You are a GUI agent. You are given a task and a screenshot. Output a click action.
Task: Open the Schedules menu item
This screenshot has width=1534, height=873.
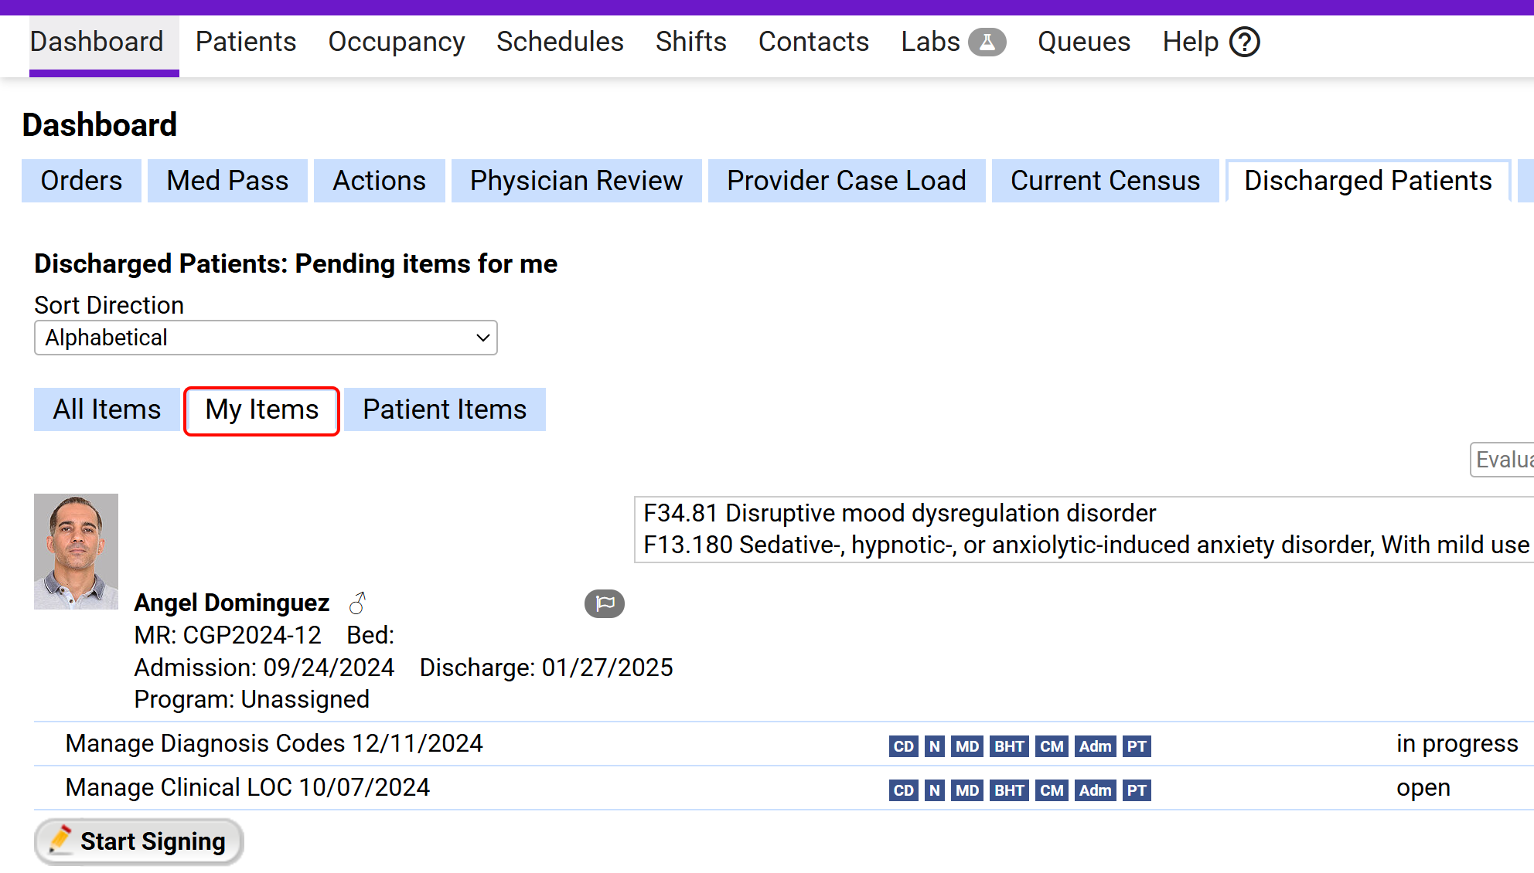tap(560, 42)
